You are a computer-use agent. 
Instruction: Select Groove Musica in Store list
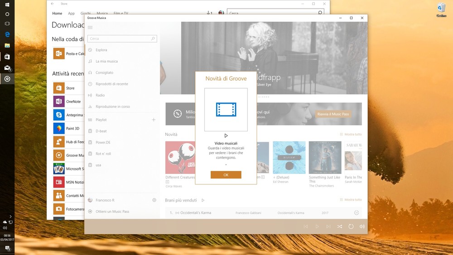click(x=69, y=155)
